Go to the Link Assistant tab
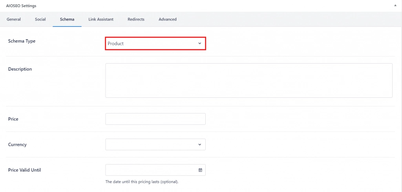This screenshot has width=402, height=192. (101, 19)
